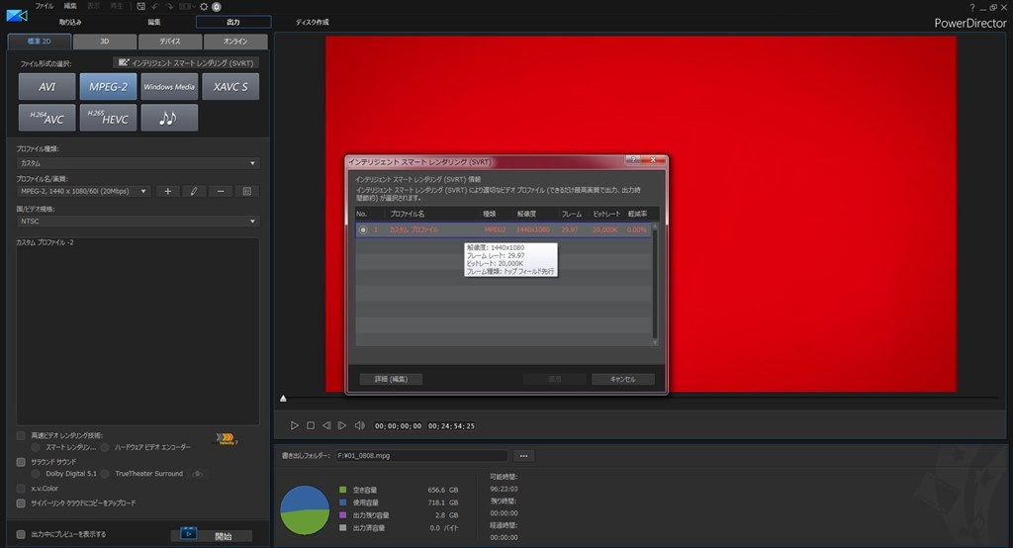Choose the audio-only music note format
Image resolution: width=1013 pixels, height=548 pixels.
[x=169, y=118]
